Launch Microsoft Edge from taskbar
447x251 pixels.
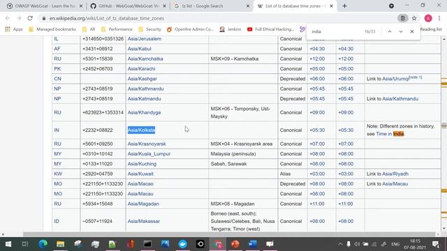pyautogui.click(x=43, y=244)
